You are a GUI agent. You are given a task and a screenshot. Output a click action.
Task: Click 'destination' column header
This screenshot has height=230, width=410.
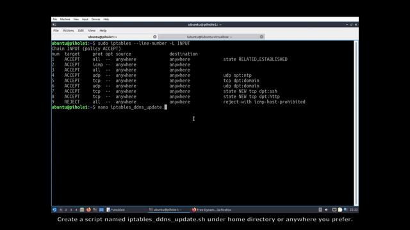184,54
